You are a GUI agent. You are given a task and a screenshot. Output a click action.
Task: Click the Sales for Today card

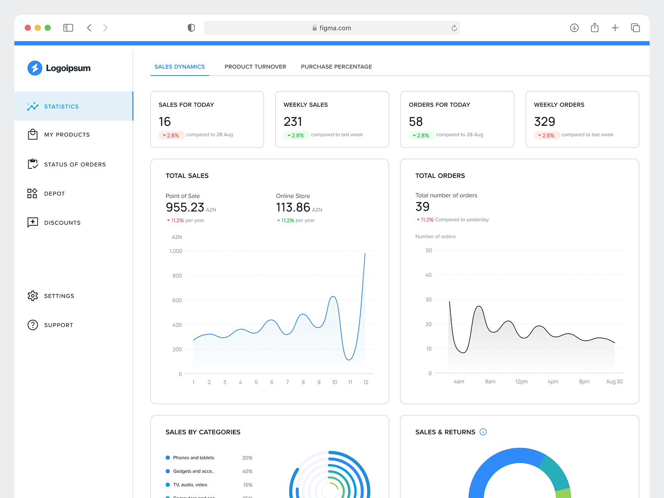click(207, 120)
